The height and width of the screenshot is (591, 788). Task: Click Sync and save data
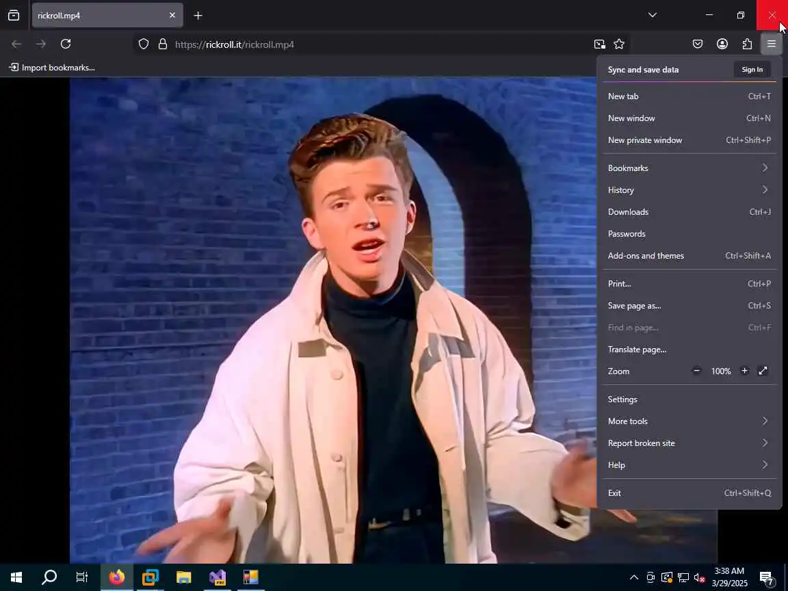643,69
